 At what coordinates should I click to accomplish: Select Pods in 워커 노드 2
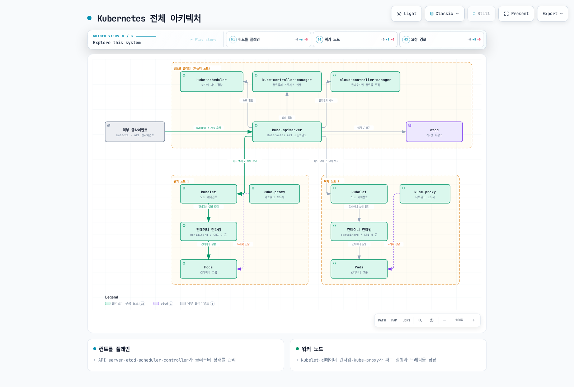coord(359,269)
